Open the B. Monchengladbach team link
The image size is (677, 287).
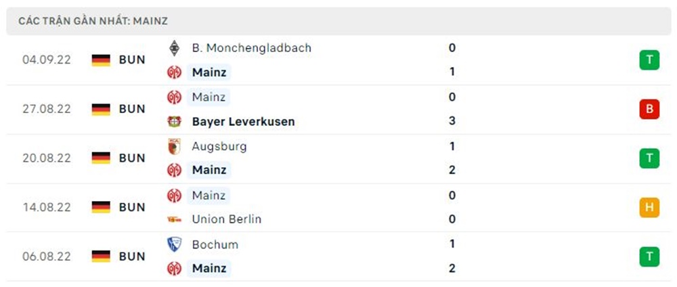point(251,48)
